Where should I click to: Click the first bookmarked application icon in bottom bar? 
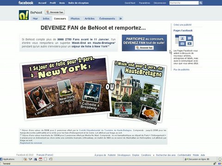tap(25, 159)
